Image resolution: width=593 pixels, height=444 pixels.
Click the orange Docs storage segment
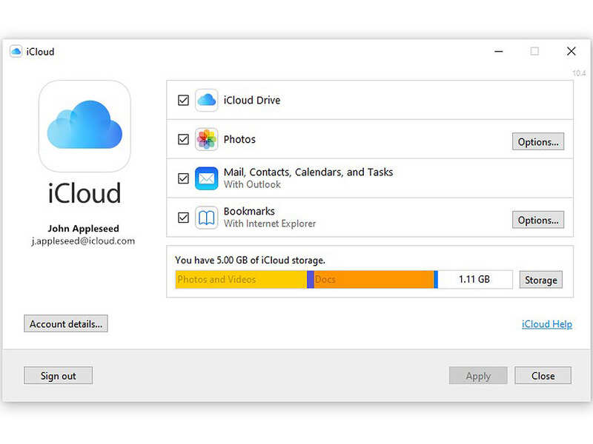pos(371,280)
